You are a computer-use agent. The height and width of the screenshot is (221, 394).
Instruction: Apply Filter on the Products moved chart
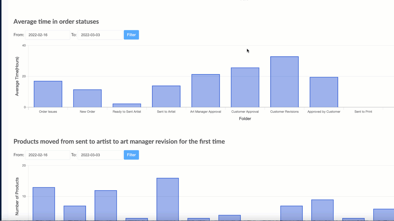click(131, 155)
